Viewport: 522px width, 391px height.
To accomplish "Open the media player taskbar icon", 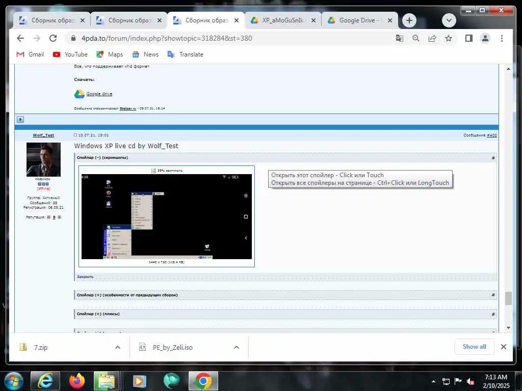I will [140, 381].
